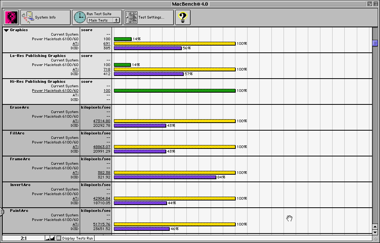Select ATi in the PaintArc section
380x243 pixels.
(76, 224)
